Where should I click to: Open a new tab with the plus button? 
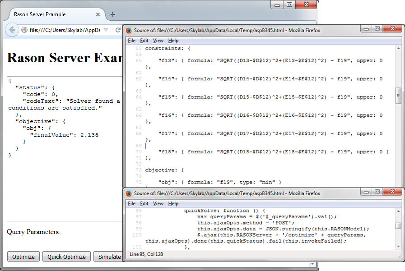click(x=113, y=14)
